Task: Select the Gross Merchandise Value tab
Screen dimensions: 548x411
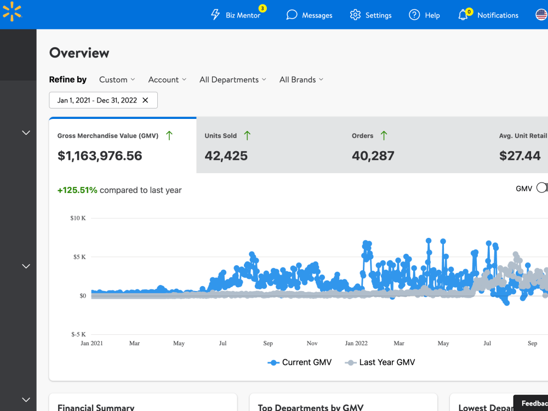Action: pyautogui.click(x=123, y=145)
